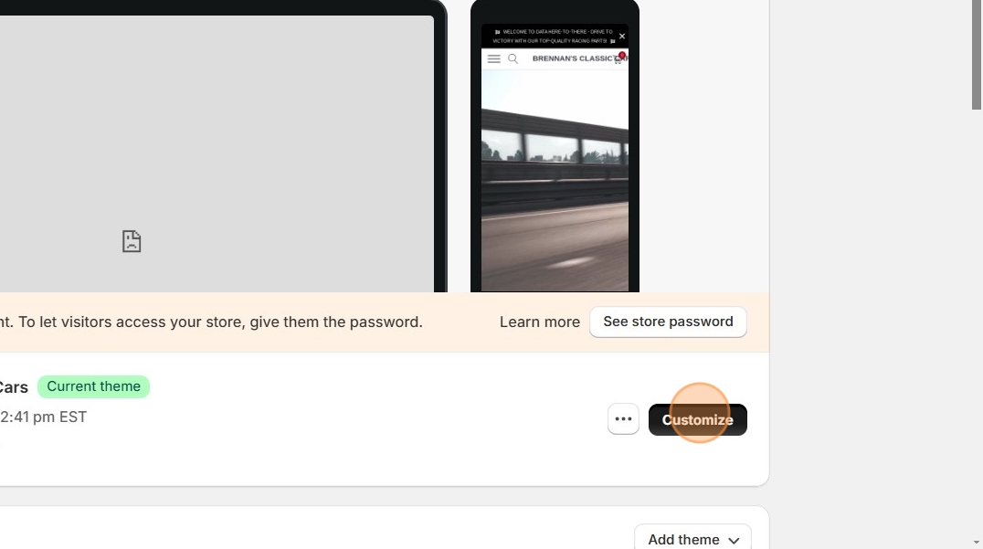Click the mobile preview road image
This screenshot has width=983, height=549.
pos(555,181)
